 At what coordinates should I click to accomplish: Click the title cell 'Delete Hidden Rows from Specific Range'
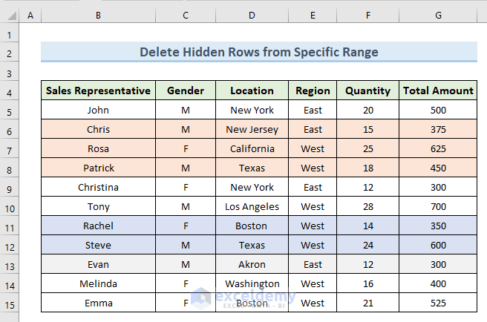coord(258,52)
